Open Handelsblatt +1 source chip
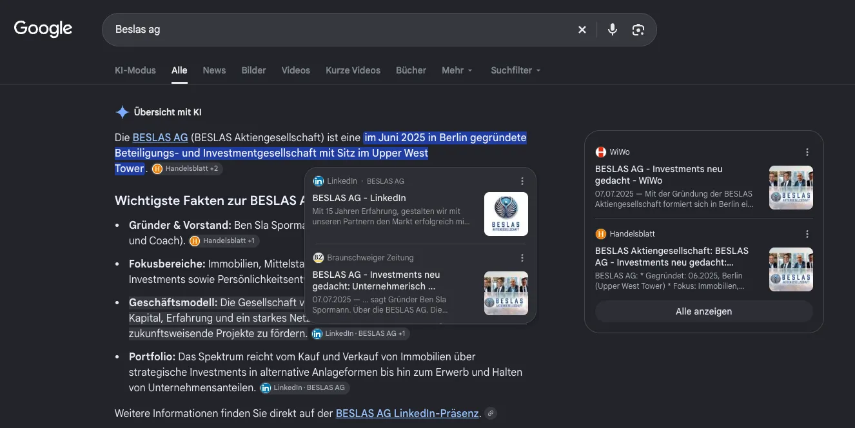The image size is (855, 428). (x=224, y=241)
